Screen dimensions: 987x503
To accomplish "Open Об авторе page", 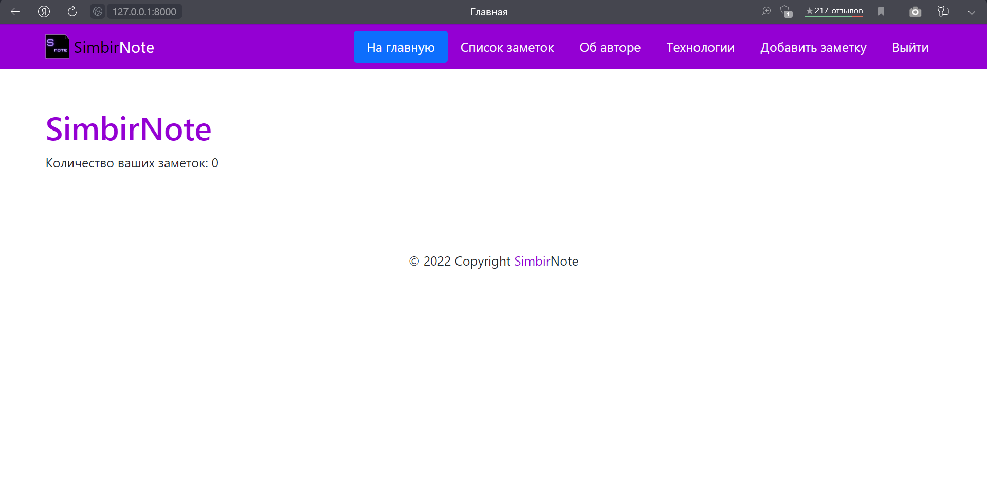I will click(610, 47).
